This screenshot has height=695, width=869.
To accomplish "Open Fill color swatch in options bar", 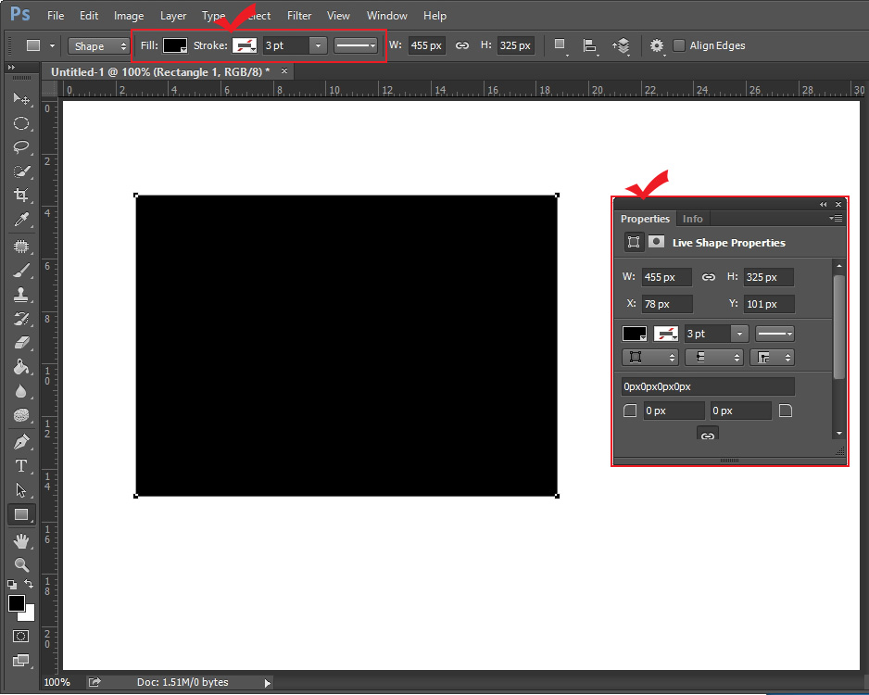I will (175, 45).
